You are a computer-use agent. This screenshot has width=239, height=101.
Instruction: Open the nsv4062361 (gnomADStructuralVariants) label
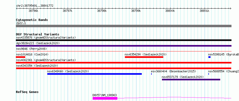tap(46, 60)
